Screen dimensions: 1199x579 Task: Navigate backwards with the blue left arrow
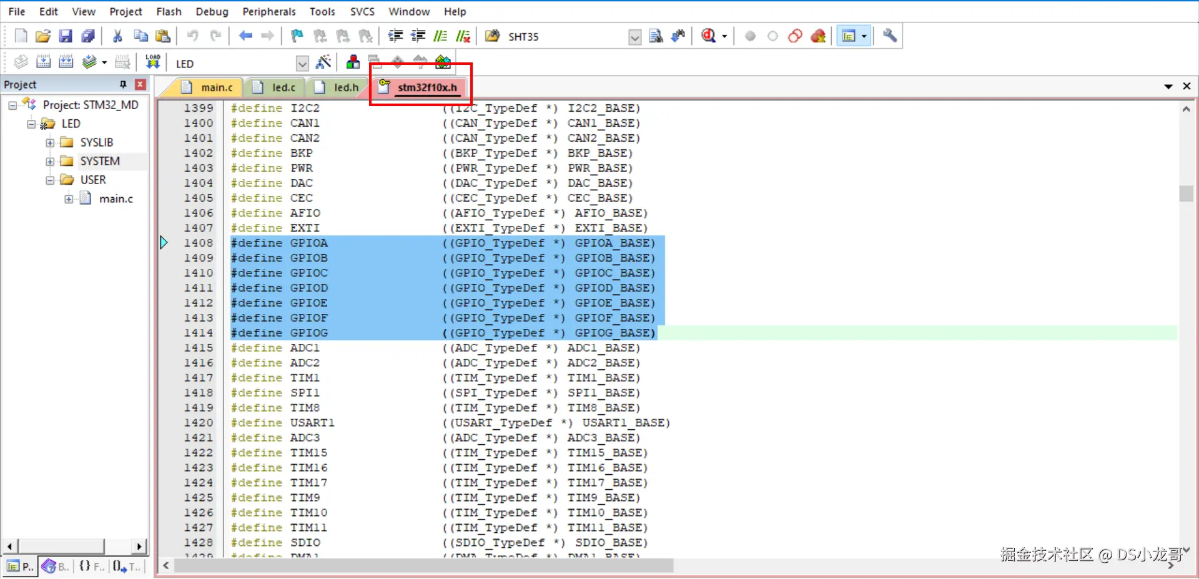click(x=245, y=36)
